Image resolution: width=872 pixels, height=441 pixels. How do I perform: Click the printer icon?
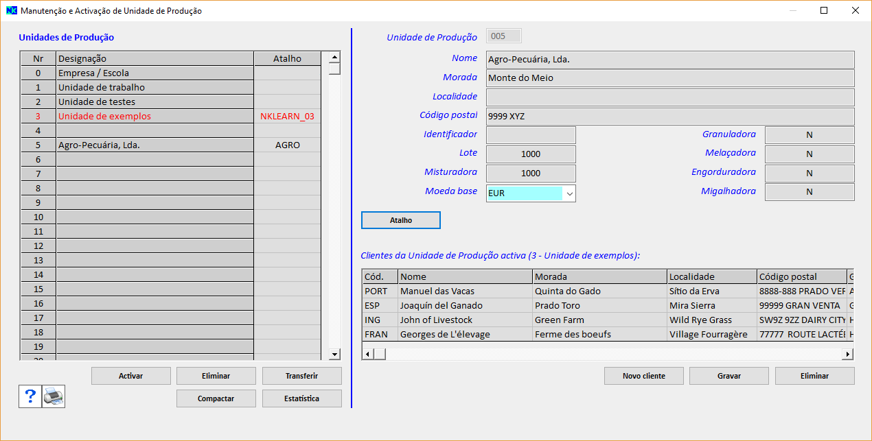click(54, 396)
